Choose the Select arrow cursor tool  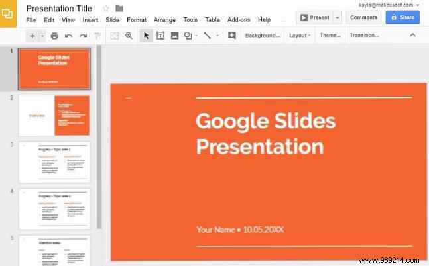146,36
